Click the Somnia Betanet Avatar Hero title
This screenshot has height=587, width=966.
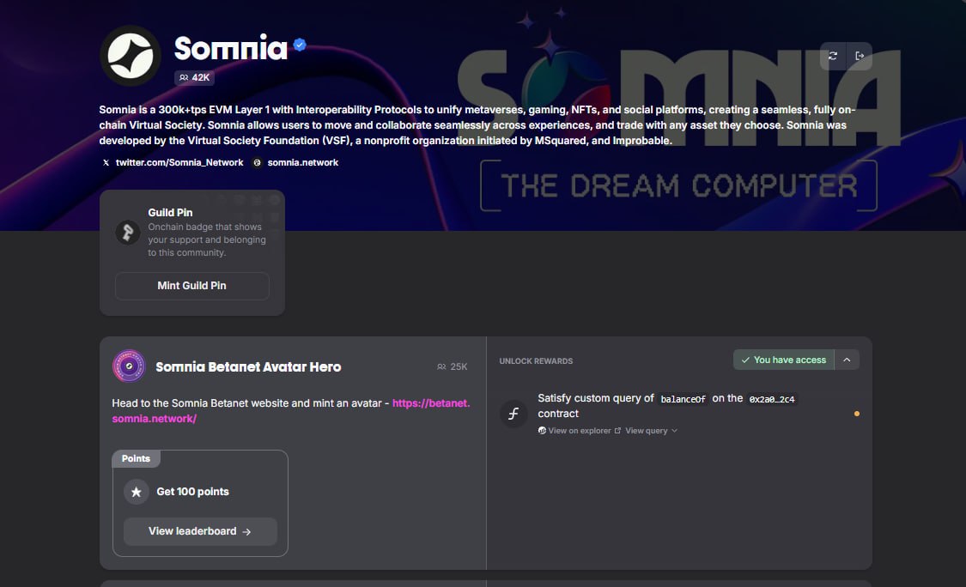(x=248, y=367)
